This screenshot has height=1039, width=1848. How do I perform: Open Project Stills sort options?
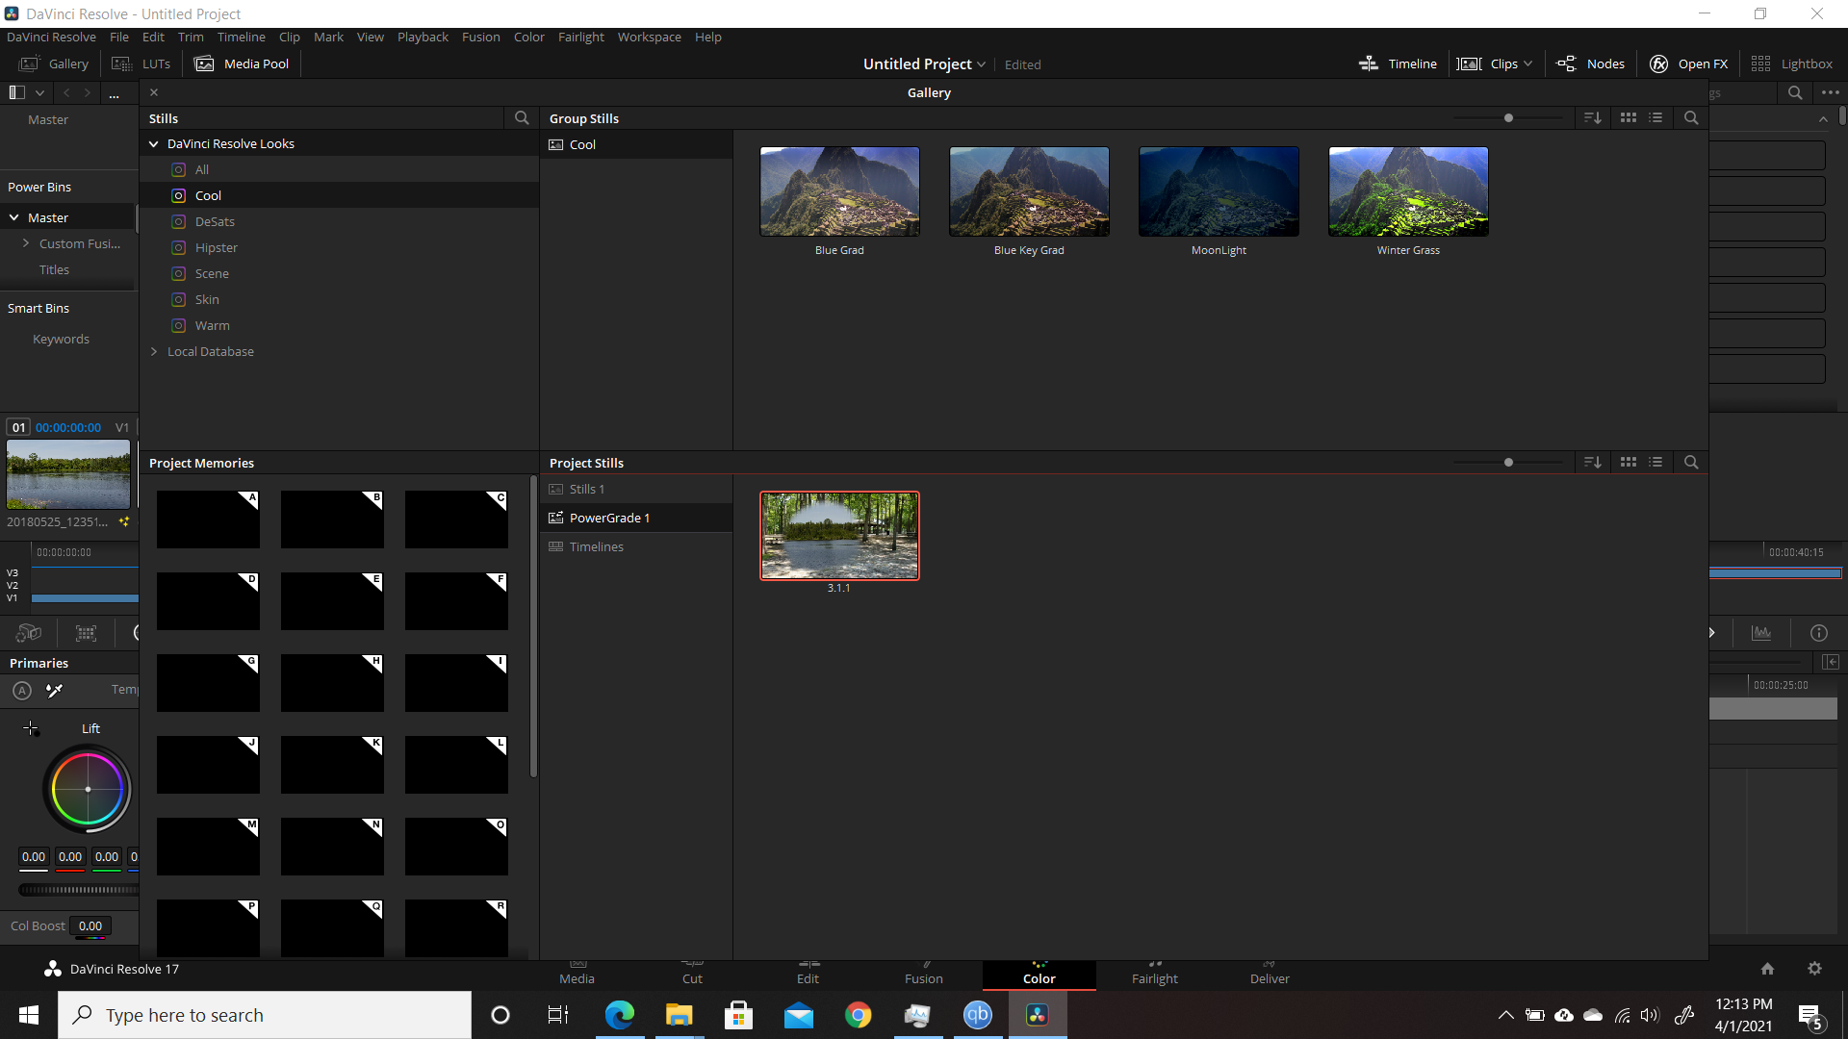(x=1593, y=462)
